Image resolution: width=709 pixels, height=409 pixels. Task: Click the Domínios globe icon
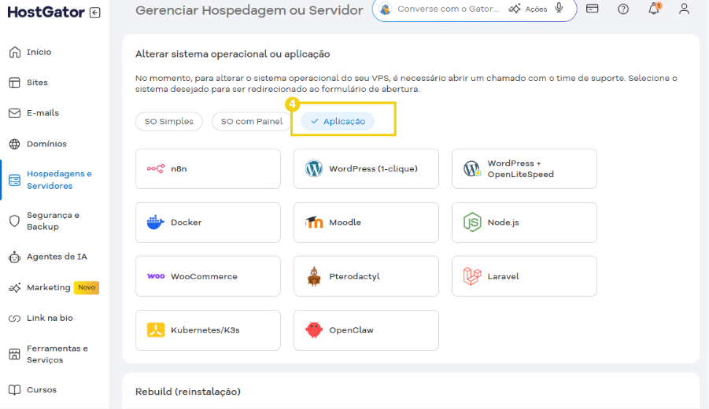click(14, 144)
